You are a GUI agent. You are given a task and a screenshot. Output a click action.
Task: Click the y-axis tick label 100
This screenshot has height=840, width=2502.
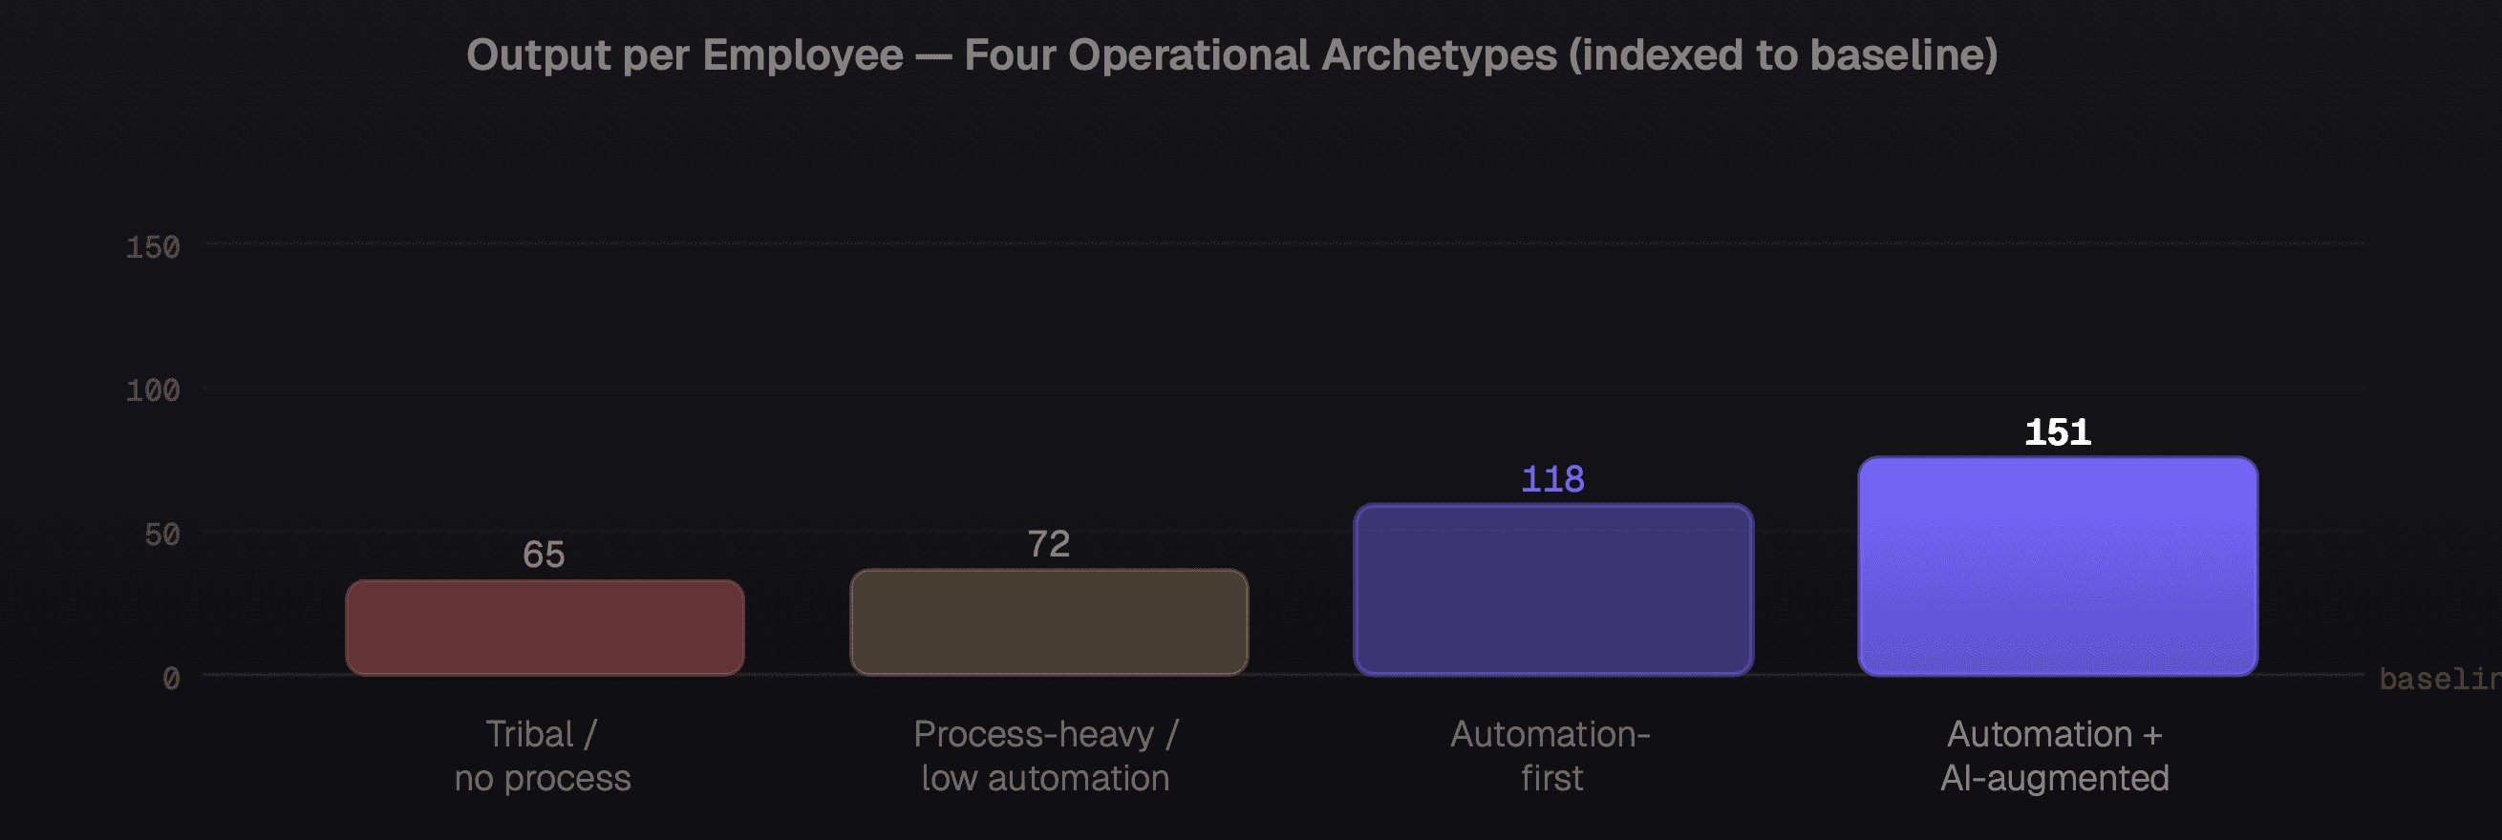[153, 391]
